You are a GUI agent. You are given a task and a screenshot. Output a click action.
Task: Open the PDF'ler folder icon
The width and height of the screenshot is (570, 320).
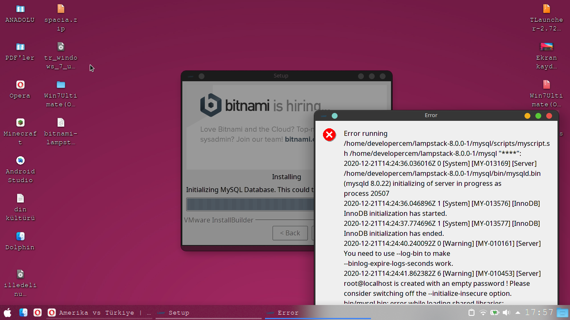[x=20, y=47]
